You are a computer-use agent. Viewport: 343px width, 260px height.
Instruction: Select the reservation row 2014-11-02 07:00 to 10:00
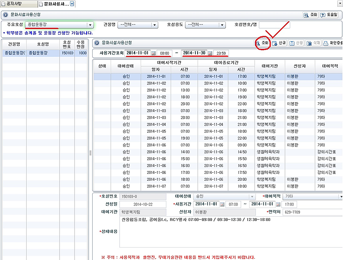(218, 83)
